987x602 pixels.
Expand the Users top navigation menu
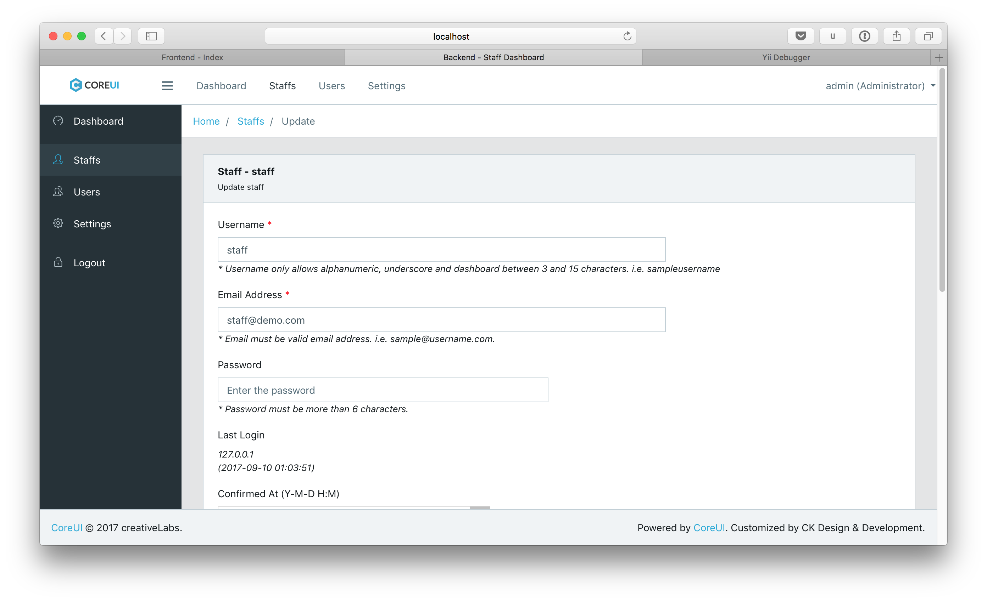pyautogui.click(x=332, y=85)
